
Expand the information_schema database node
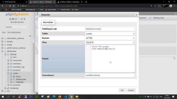2,38
